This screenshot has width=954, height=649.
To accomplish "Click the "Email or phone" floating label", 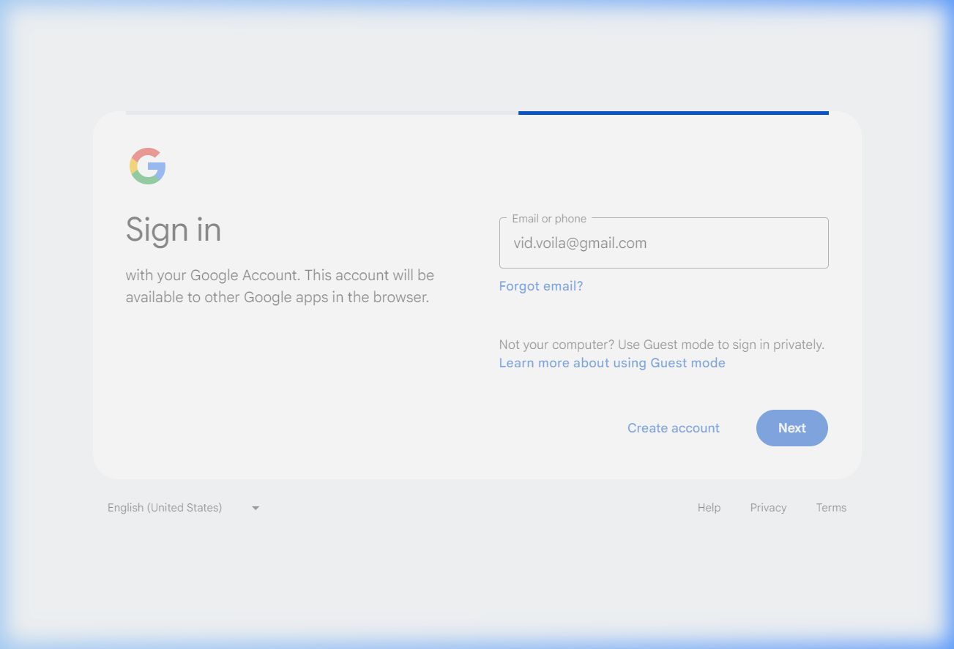I will click(x=548, y=219).
